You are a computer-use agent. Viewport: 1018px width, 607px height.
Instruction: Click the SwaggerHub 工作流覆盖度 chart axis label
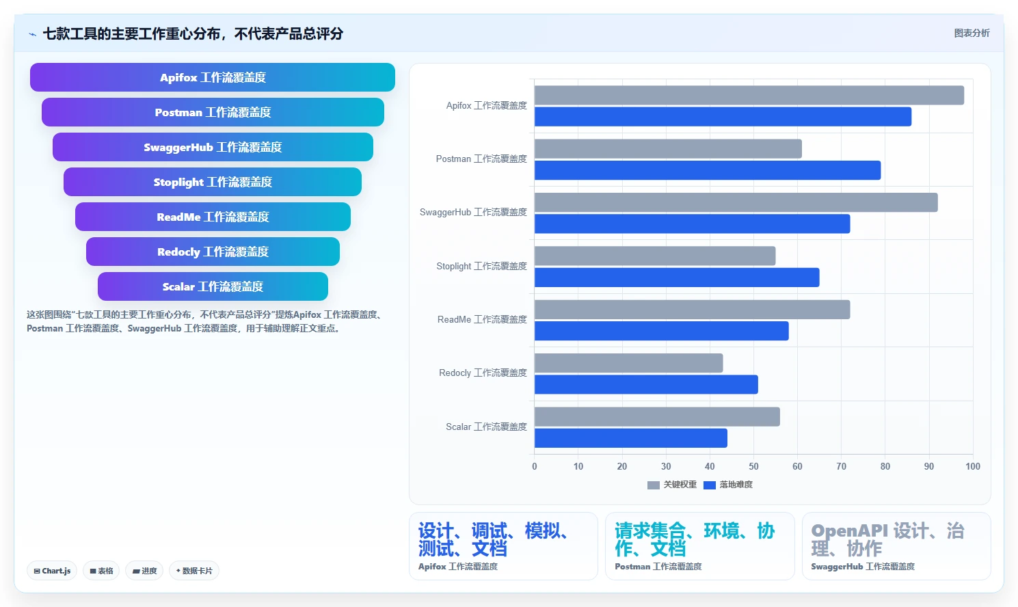[x=473, y=213]
